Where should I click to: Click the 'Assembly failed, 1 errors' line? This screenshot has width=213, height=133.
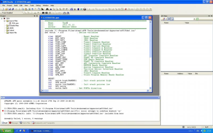pyautogui.click(x=23, y=118)
